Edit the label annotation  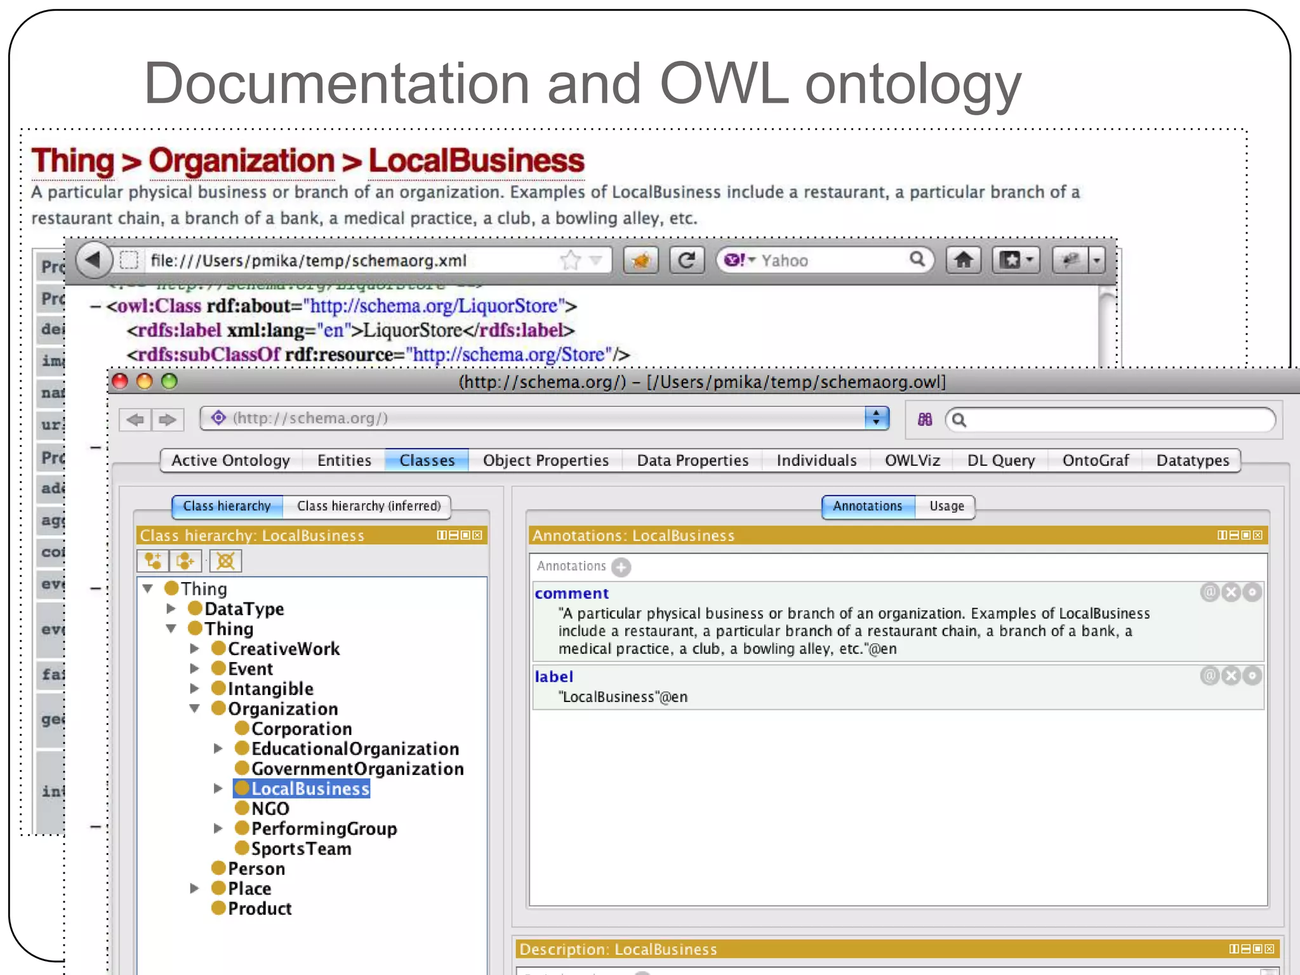pyautogui.click(x=1252, y=675)
